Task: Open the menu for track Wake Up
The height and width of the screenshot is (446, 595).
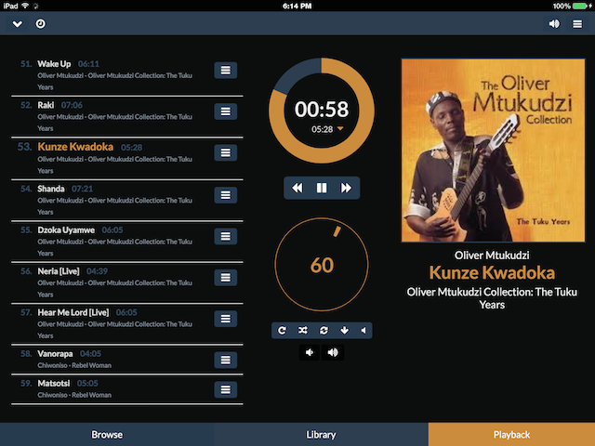Action: point(225,71)
